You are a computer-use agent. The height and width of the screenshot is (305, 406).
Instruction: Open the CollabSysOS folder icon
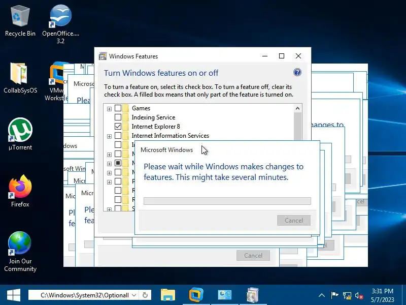[20, 78]
